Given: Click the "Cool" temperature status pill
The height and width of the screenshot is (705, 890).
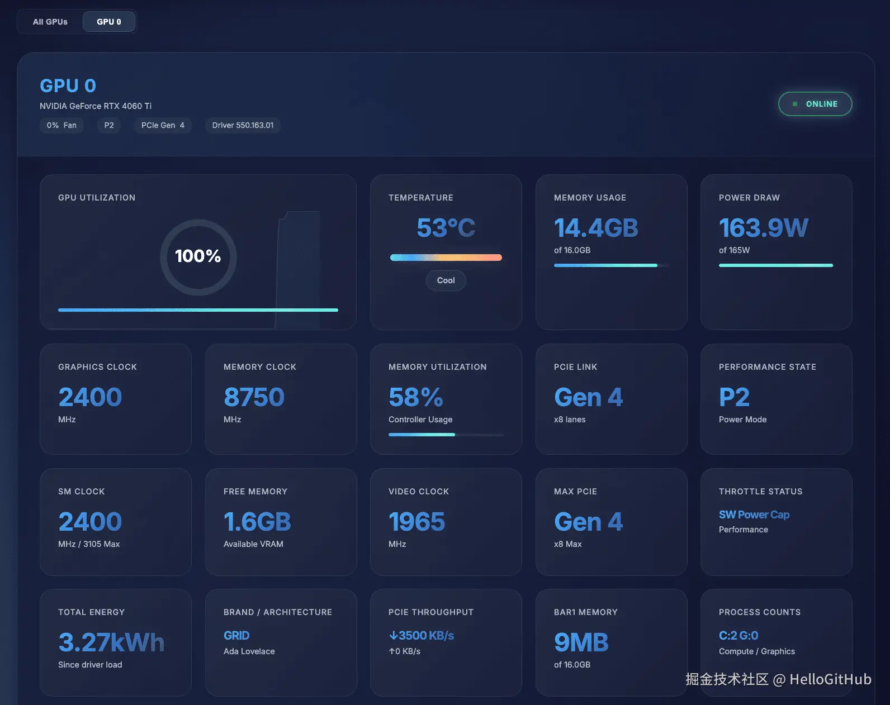Looking at the screenshot, I should coord(446,280).
